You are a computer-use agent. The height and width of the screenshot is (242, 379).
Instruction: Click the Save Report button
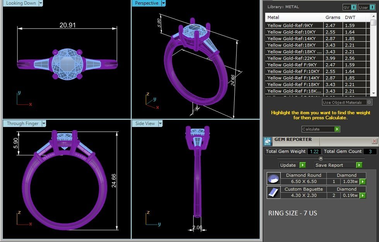coord(338,165)
